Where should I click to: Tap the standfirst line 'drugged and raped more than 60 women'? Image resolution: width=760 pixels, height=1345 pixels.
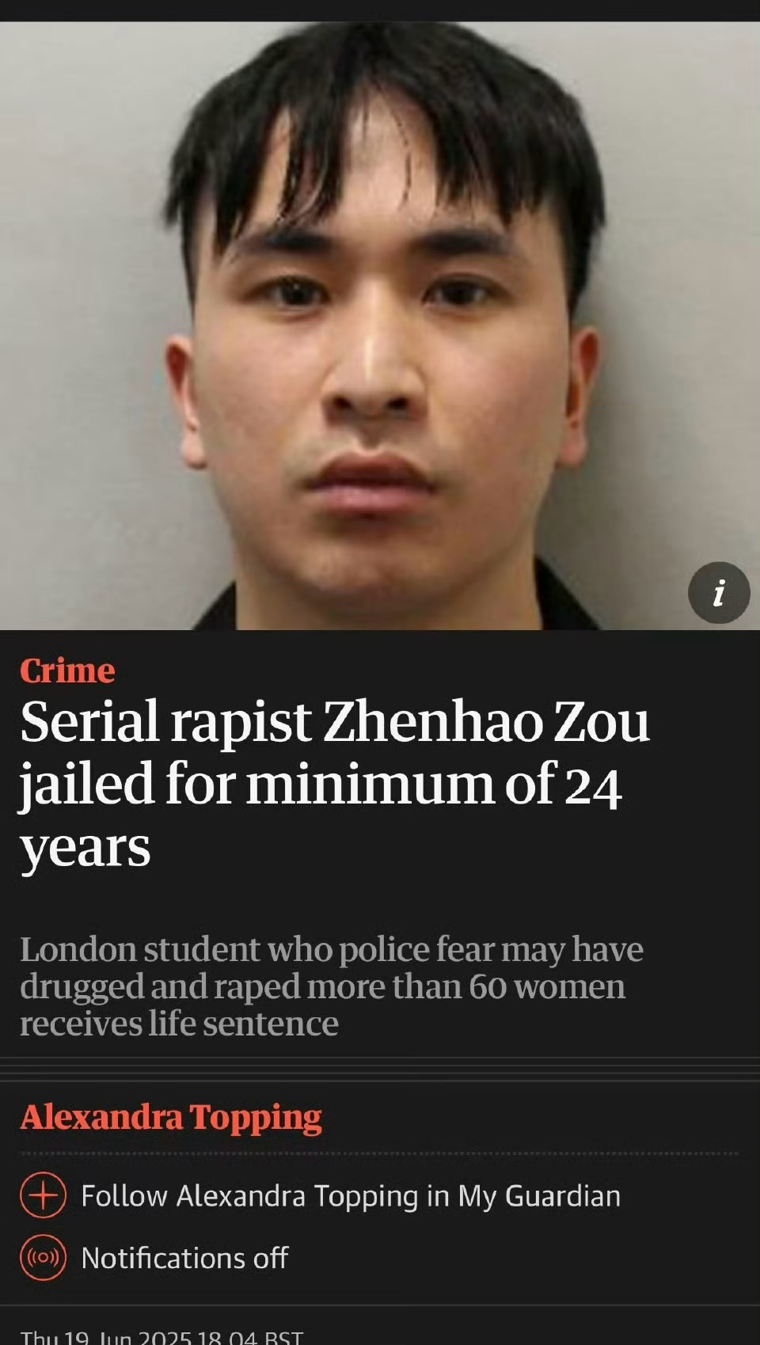(322, 986)
